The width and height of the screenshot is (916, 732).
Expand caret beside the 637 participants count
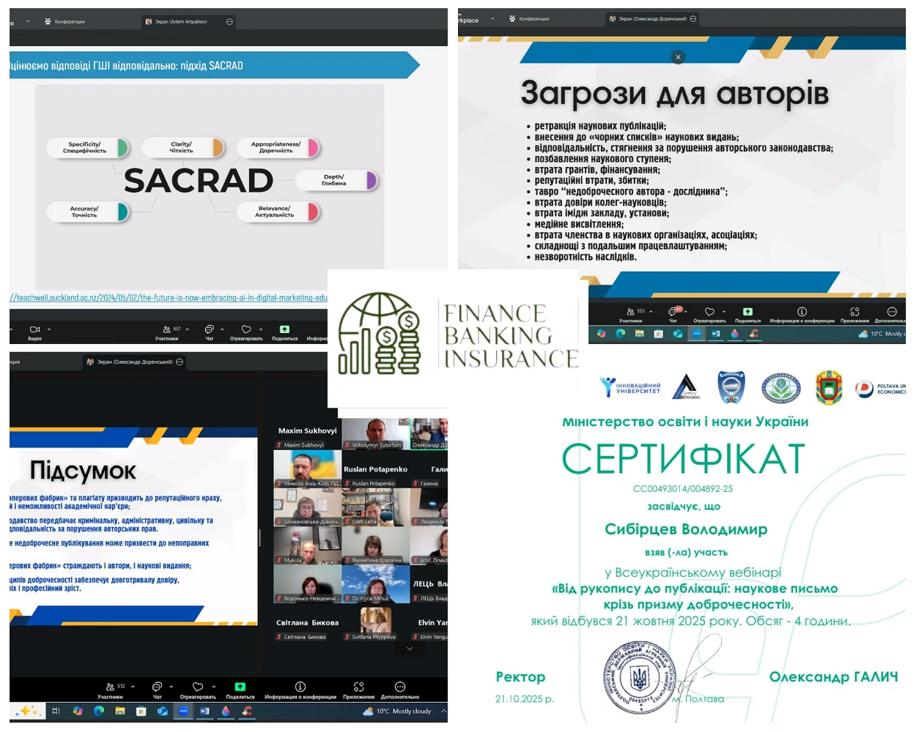tap(188, 329)
